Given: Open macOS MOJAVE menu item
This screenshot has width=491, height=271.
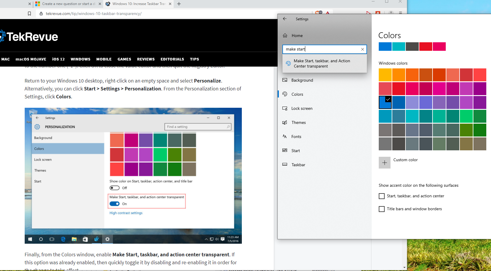Looking at the screenshot, I should coord(31,59).
